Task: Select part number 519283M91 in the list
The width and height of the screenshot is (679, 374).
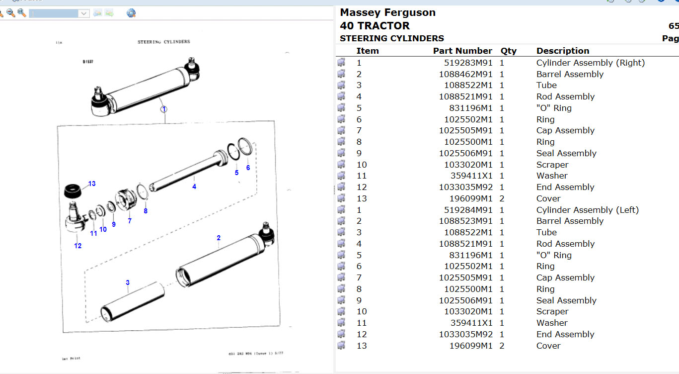Action: tap(468, 63)
